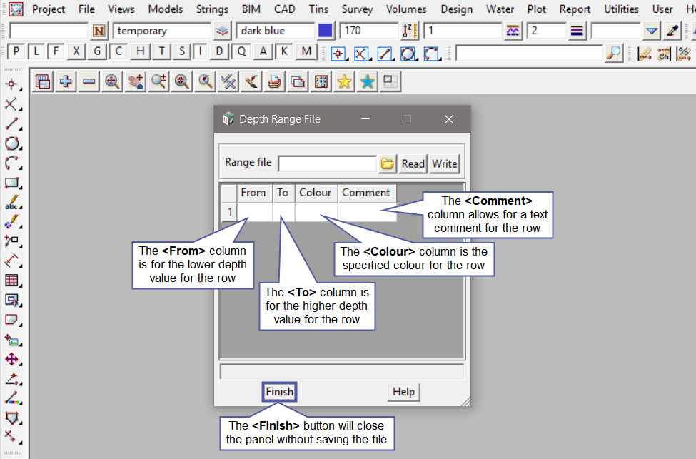Screen dimensions: 696x459
Task: Select the dimension tool in left toolbar
Action: 11,261
